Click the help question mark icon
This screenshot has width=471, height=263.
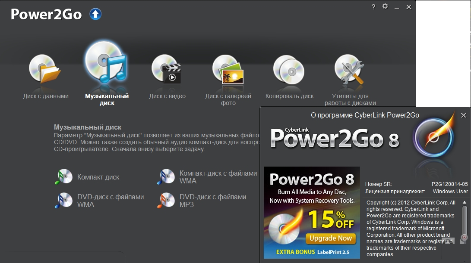(373, 7)
